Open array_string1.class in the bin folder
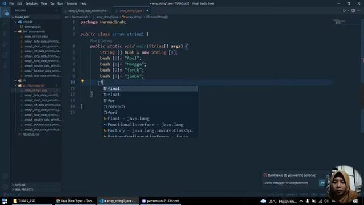 pos(36,36)
